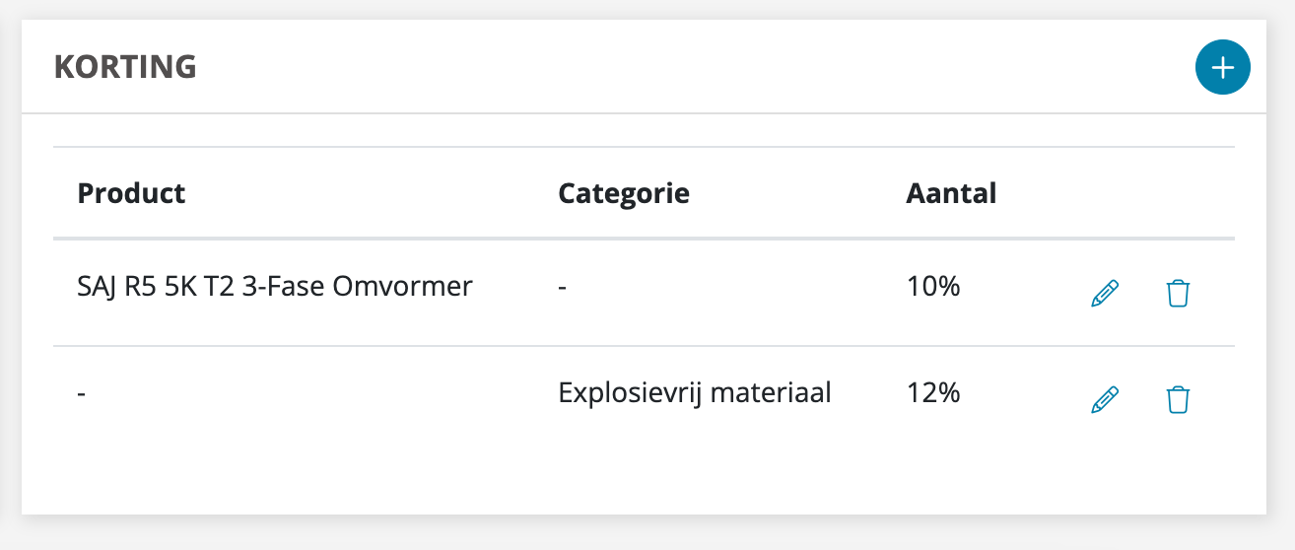This screenshot has width=1295, height=550.
Task: Click the Aantal column header
Action: coord(951,192)
